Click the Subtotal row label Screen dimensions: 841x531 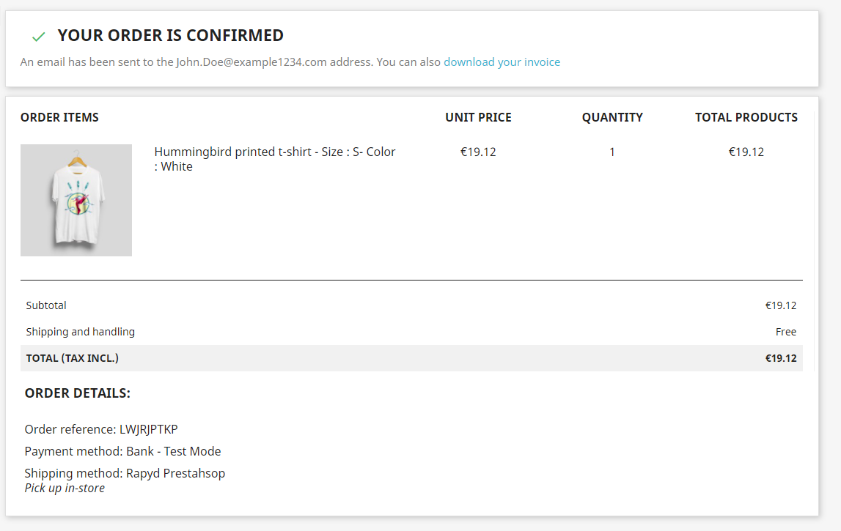[x=46, y=305]
